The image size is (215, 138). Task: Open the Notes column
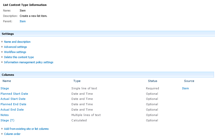click(5, 115)
